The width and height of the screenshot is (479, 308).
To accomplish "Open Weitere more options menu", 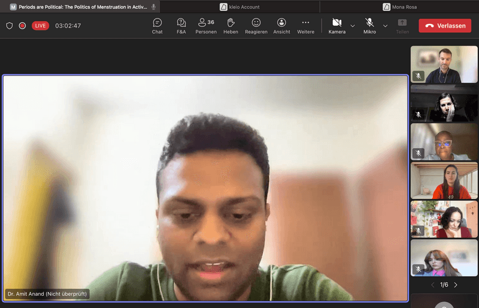I will (x=305, y=26).
